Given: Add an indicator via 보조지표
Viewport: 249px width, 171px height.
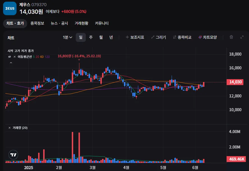Looking at the screenshot, I should 135,37.
